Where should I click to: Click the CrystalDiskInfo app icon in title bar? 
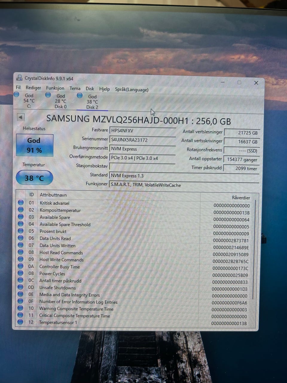tap(19, 78)
